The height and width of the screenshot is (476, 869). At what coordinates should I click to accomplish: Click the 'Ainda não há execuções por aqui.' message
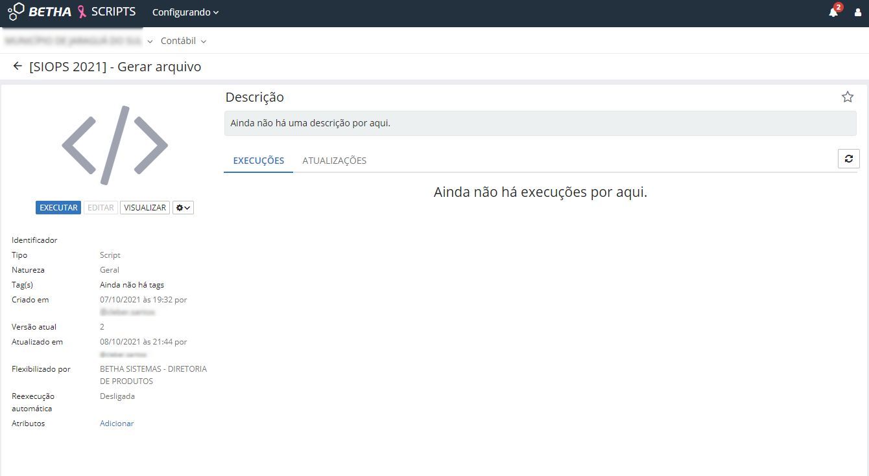point(540,192)
